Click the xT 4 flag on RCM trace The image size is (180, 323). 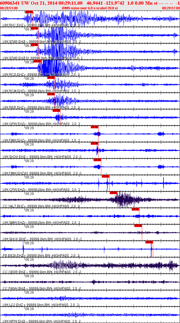51,78
